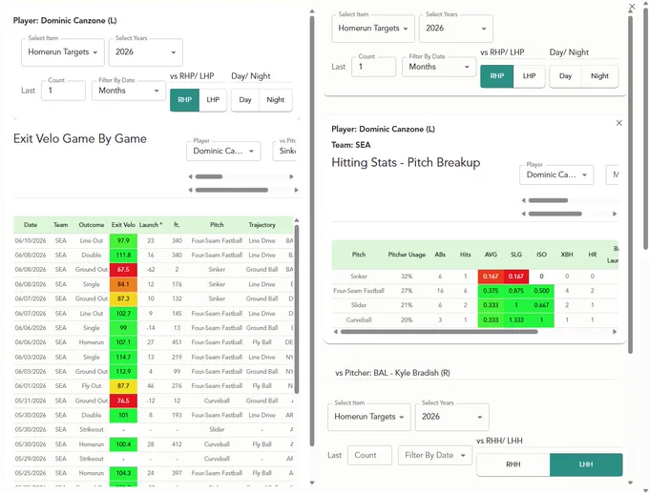Click SLG column header in Pitch Breakup
Viewport: 649px width, 493px height.
516,255
